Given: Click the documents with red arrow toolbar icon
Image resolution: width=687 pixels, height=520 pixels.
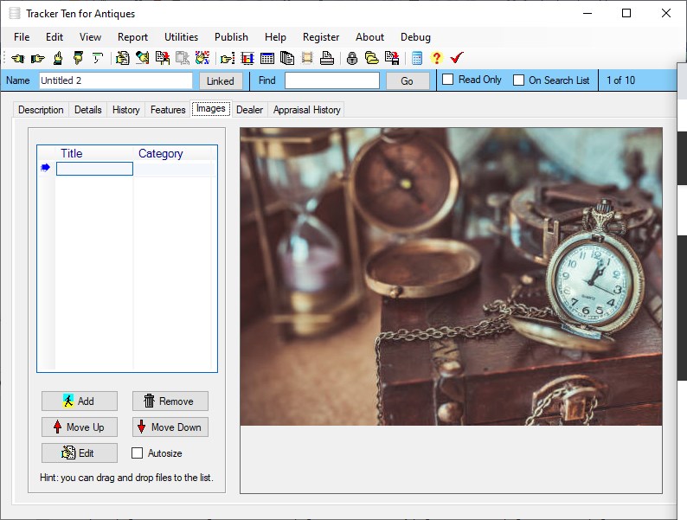Looking at the screenshot, I should pos(163,58).
